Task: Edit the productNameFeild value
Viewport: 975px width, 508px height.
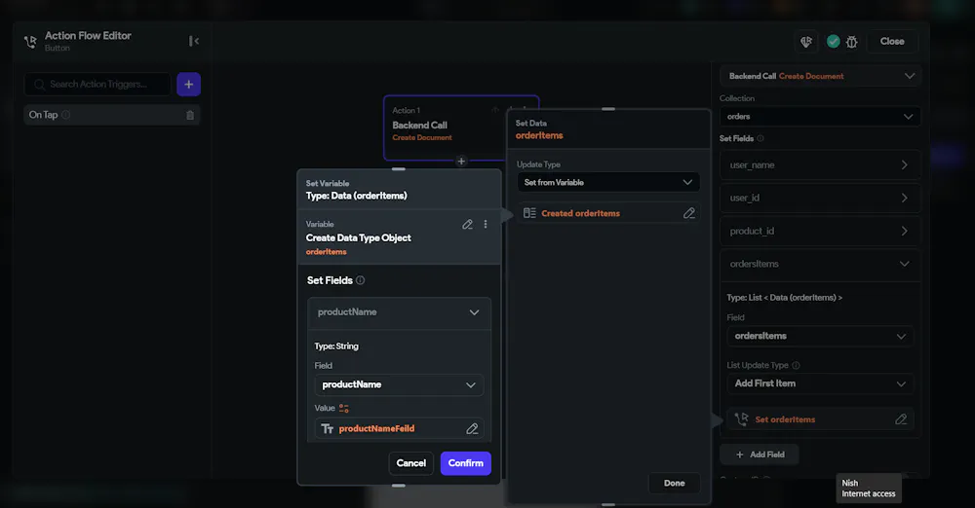Action: click(472, 428)
